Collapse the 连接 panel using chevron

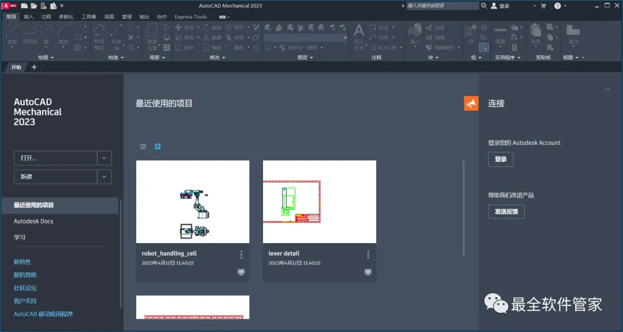pyautogui.click(x=607, y=89)
